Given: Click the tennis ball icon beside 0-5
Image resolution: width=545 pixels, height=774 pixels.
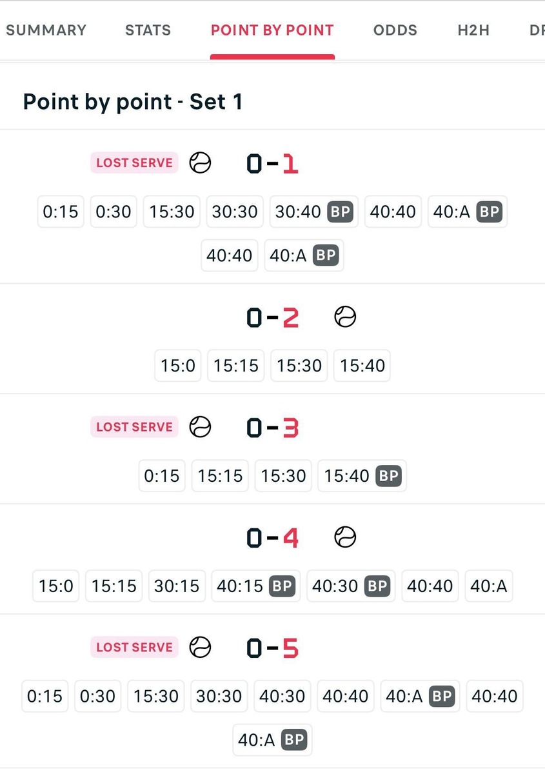Looking at the screenshot, I should [x=200, y=647].
